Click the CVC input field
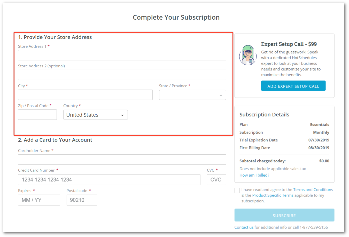 pyautogui.click(x=216, y=180)
